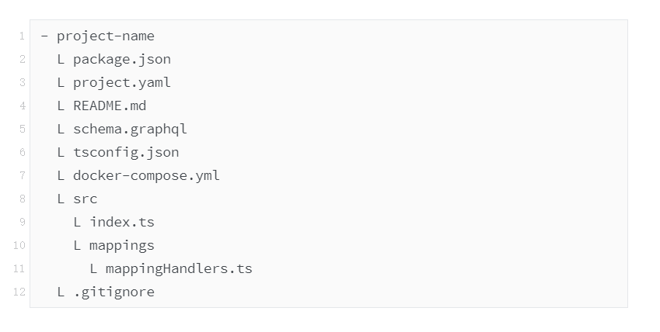This screenshot has height=332, width=660.
Task: Click line number 8 in gutter
Action: pyautogui.click(x=22, y=199)
